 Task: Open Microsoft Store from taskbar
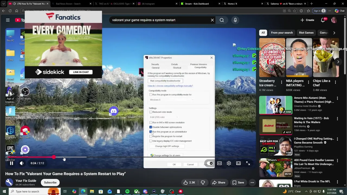click(x=101, y=191)
